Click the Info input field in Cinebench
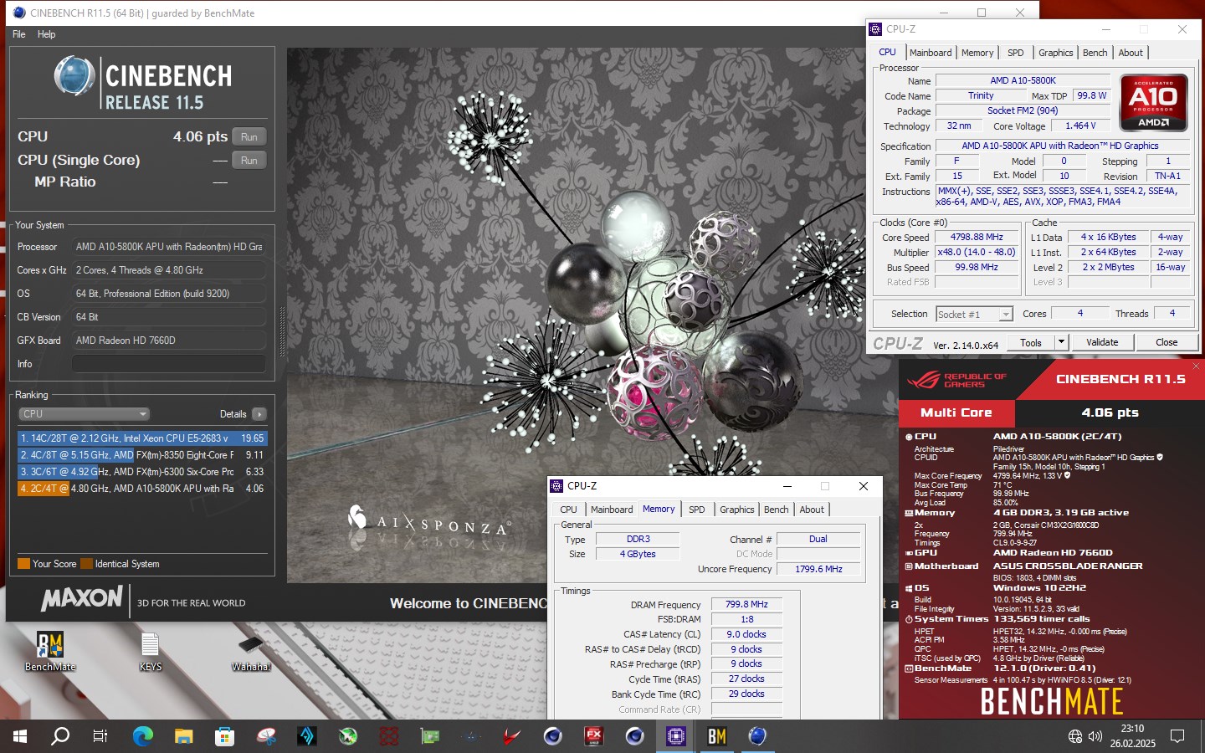1205x753 pixels. tap(168, 364)
